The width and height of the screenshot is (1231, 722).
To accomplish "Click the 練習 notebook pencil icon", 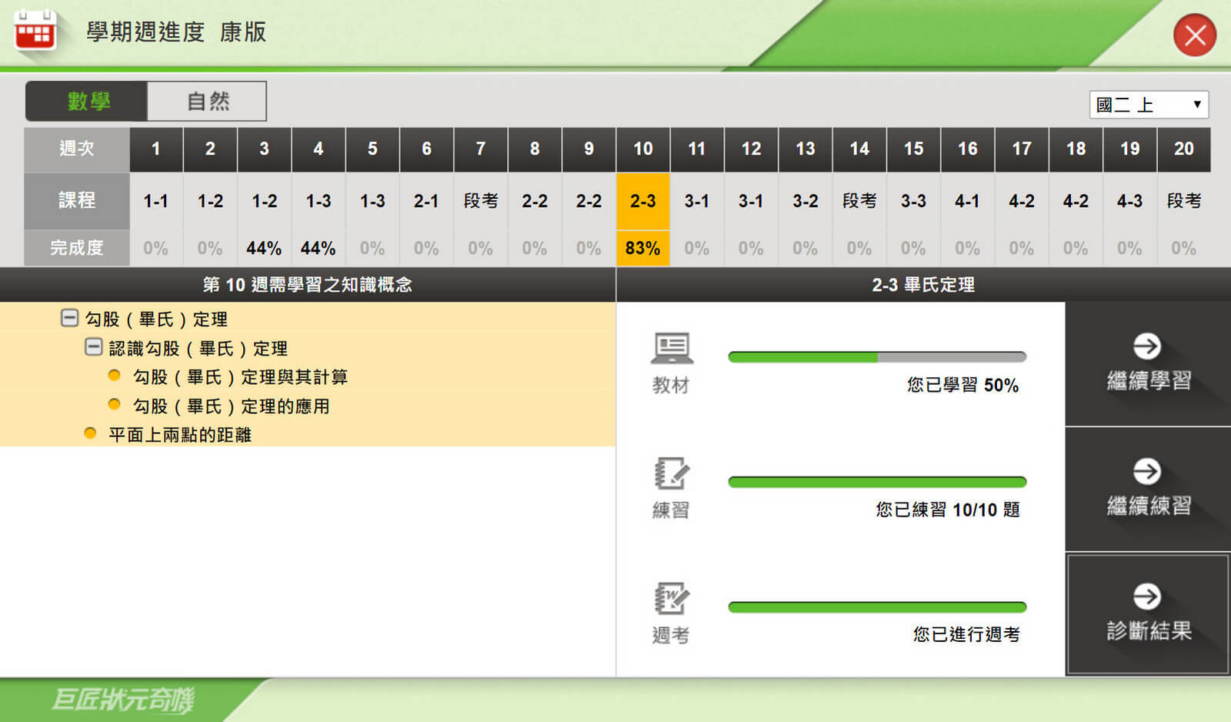I will (x=672, y=473).
